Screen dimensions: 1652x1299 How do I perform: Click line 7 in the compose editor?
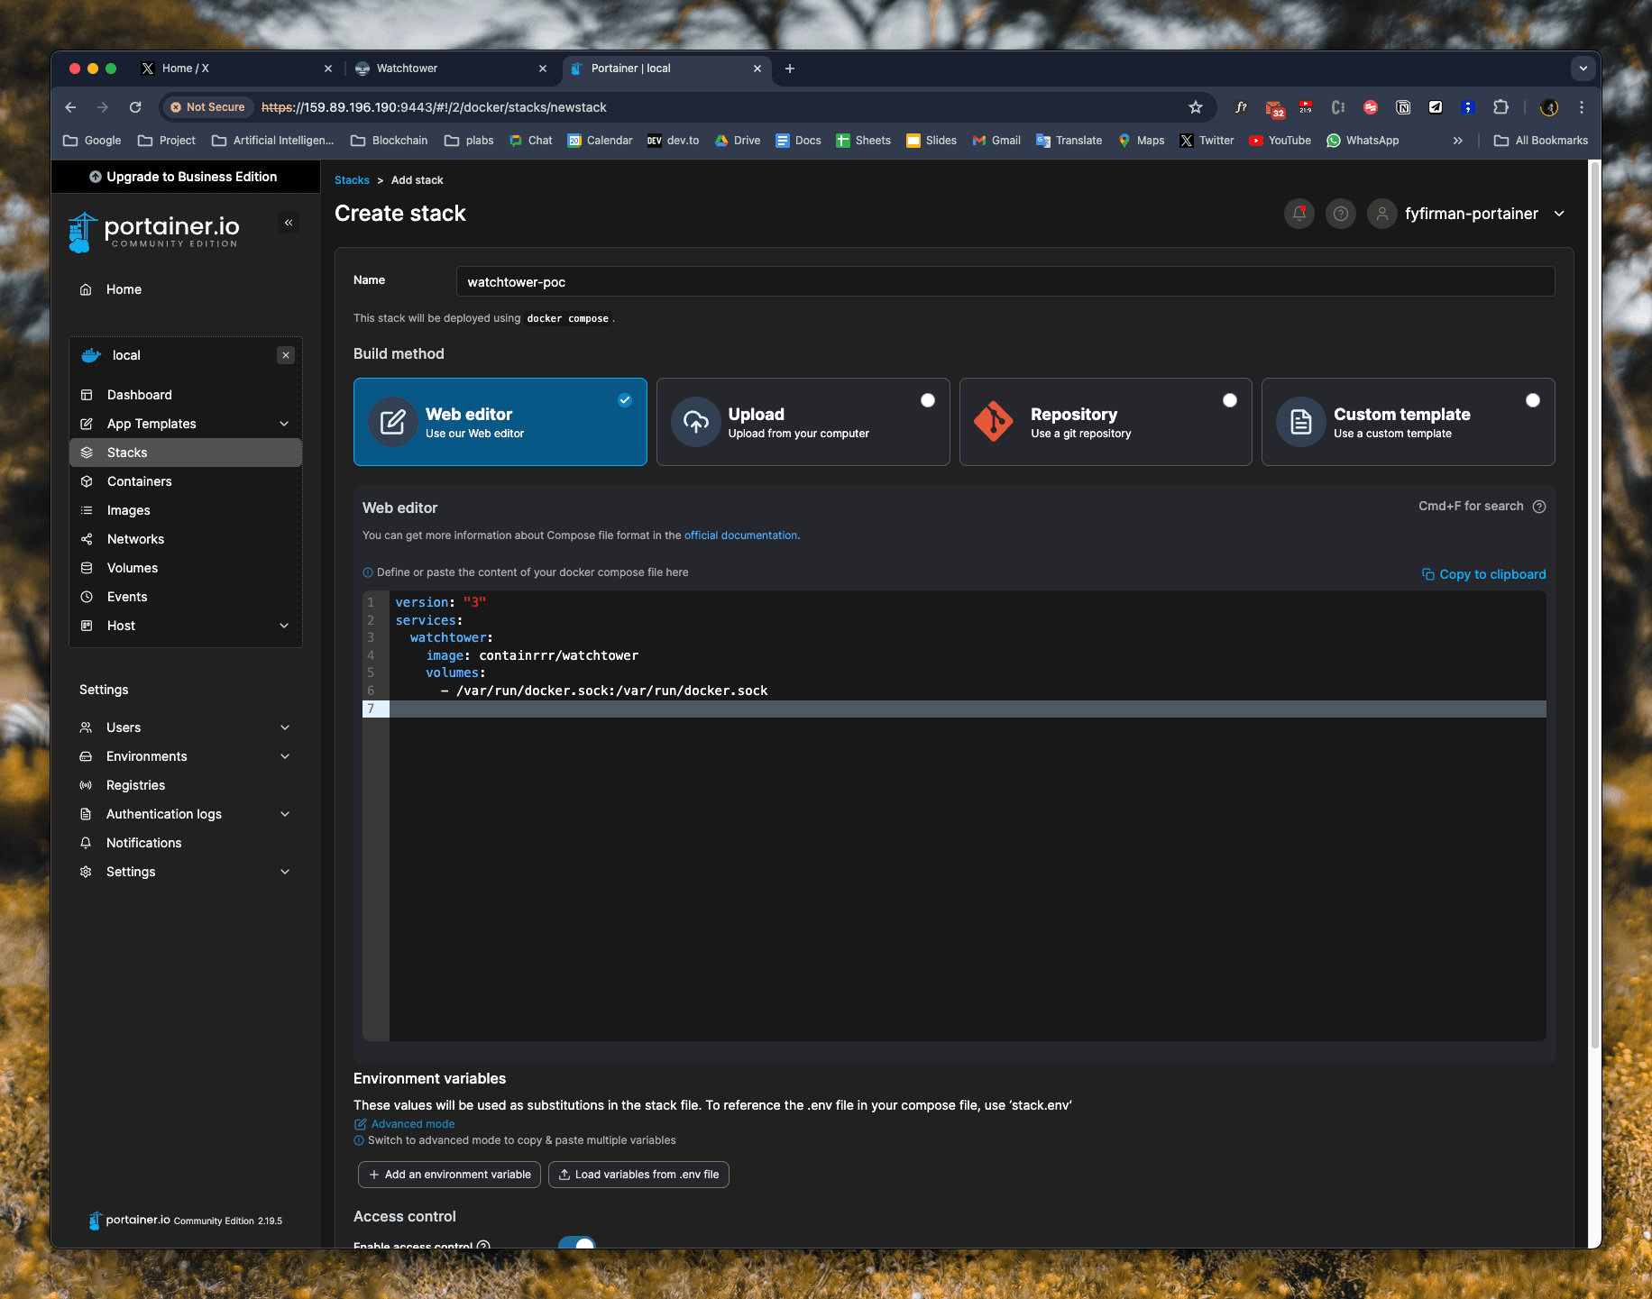pos(967,709)
